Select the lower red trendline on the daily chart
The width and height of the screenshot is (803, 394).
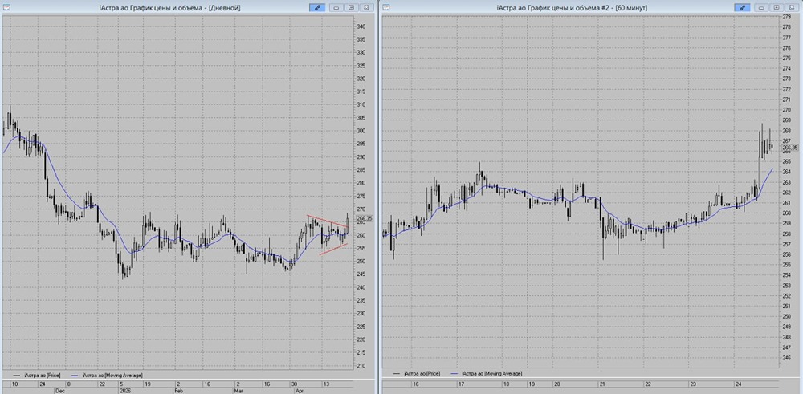[x=333, y=249]
